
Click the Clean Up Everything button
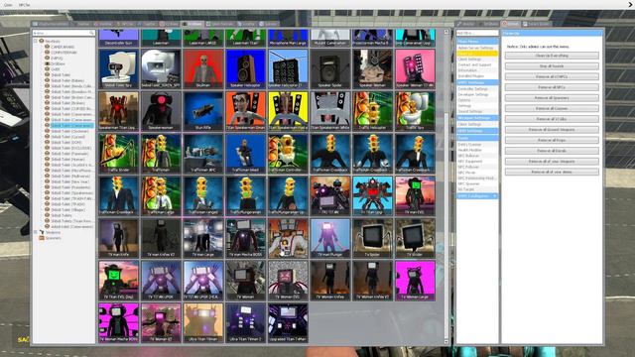point(552,56)
